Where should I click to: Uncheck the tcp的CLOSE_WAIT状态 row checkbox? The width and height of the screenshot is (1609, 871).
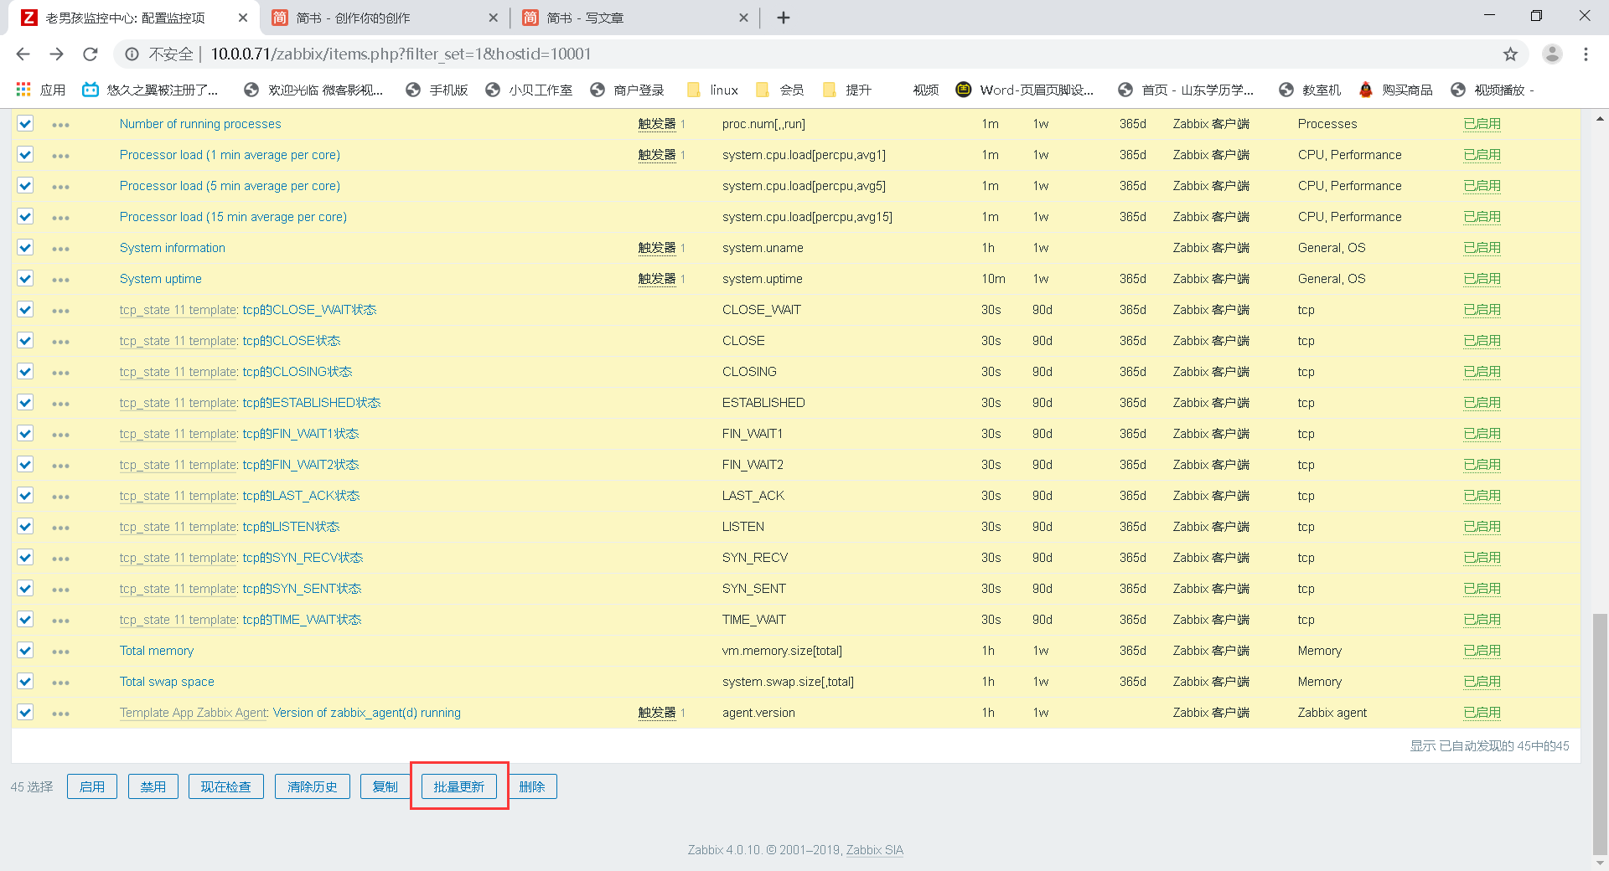coord(25,310)
